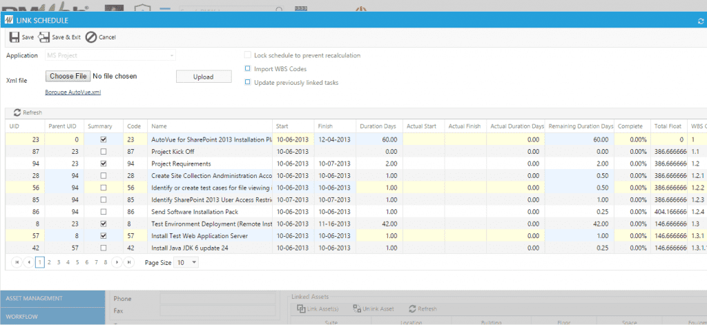Click the grid Refresh icon
The image size is (707, 325).
(17, 112)
